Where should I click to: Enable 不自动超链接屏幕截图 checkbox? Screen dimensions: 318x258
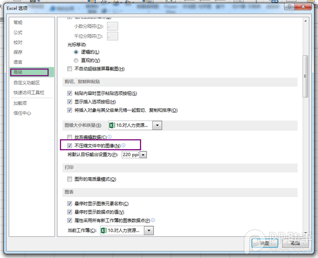click(69, 69)
